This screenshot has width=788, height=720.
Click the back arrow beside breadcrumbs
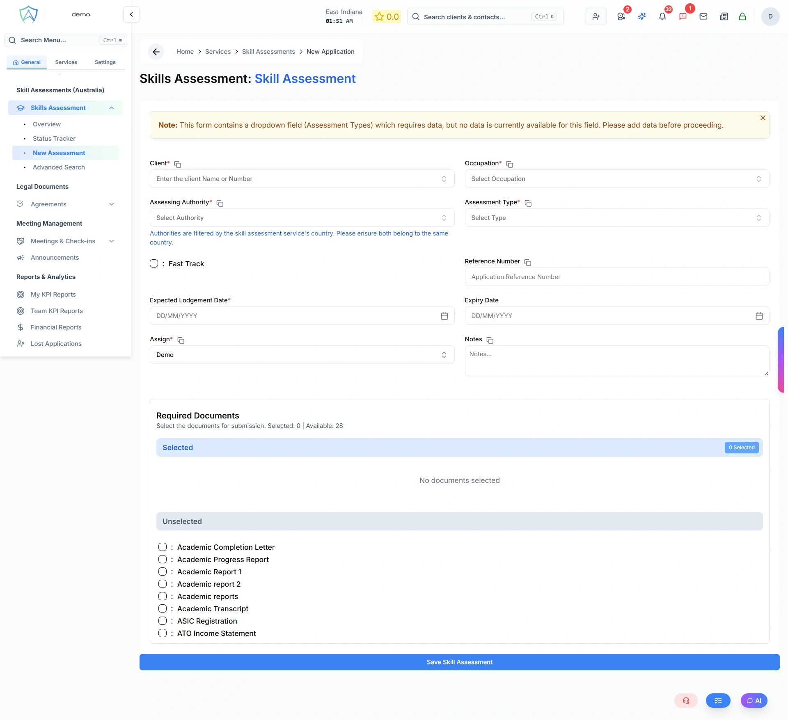[156, 52]
